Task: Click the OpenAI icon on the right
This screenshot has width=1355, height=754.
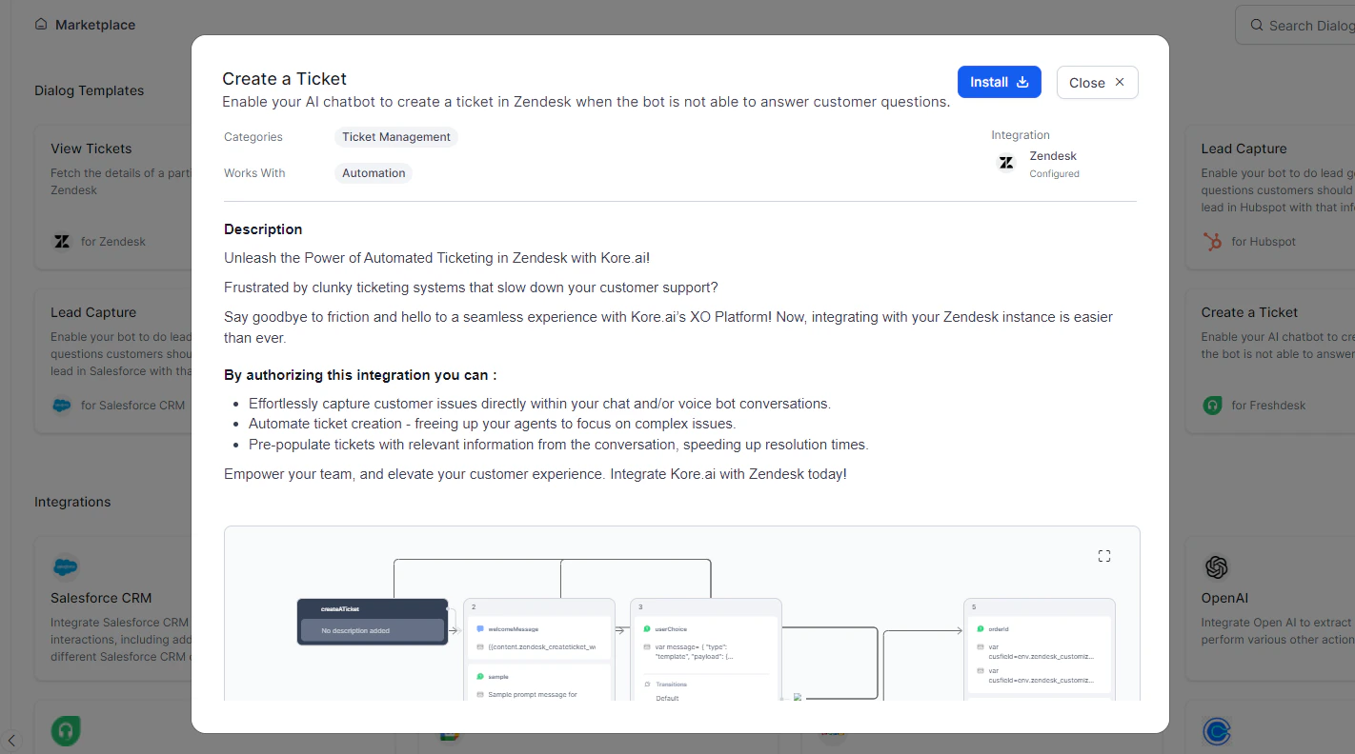Action: click(1217, 566)
